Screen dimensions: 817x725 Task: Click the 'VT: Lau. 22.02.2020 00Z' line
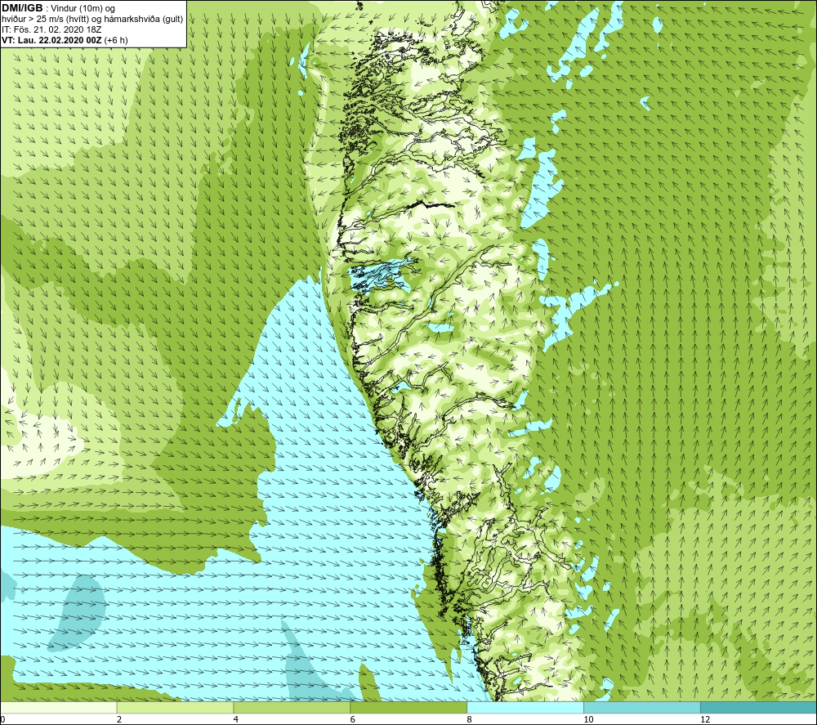52,40
